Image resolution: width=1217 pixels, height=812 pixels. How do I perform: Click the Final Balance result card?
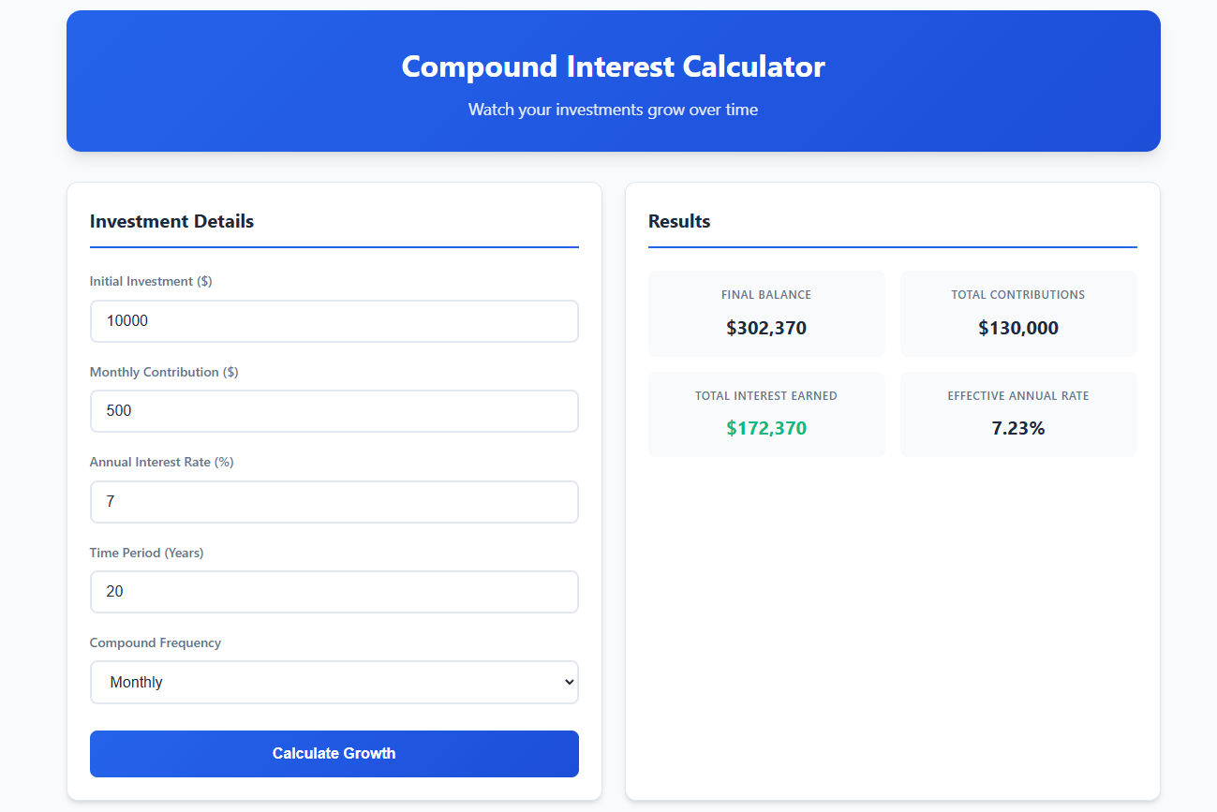tap(766, 314)
